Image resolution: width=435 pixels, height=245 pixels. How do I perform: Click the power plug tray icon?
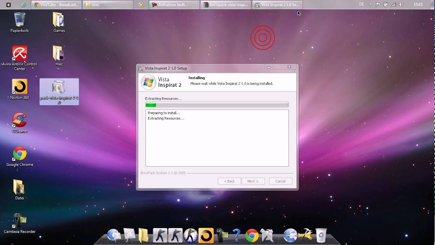pyautogui.click(x=386, y=4)
